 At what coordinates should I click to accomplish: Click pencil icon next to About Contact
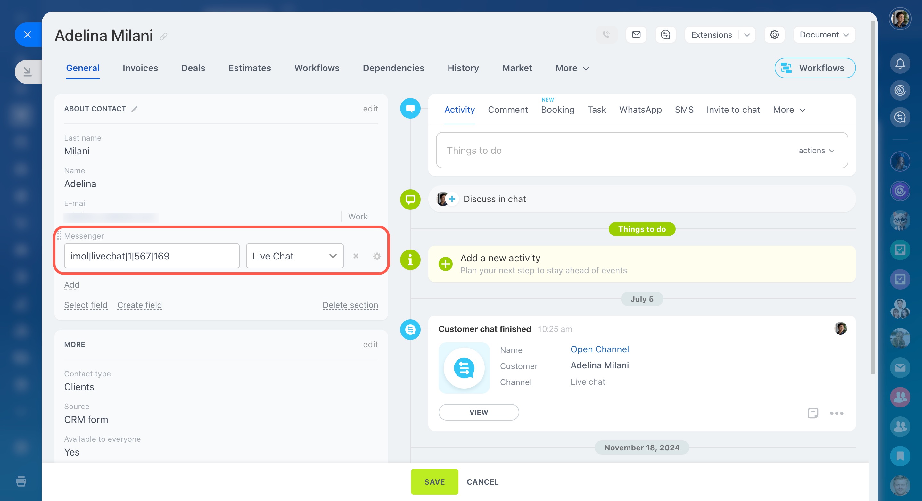click(135, 109)
